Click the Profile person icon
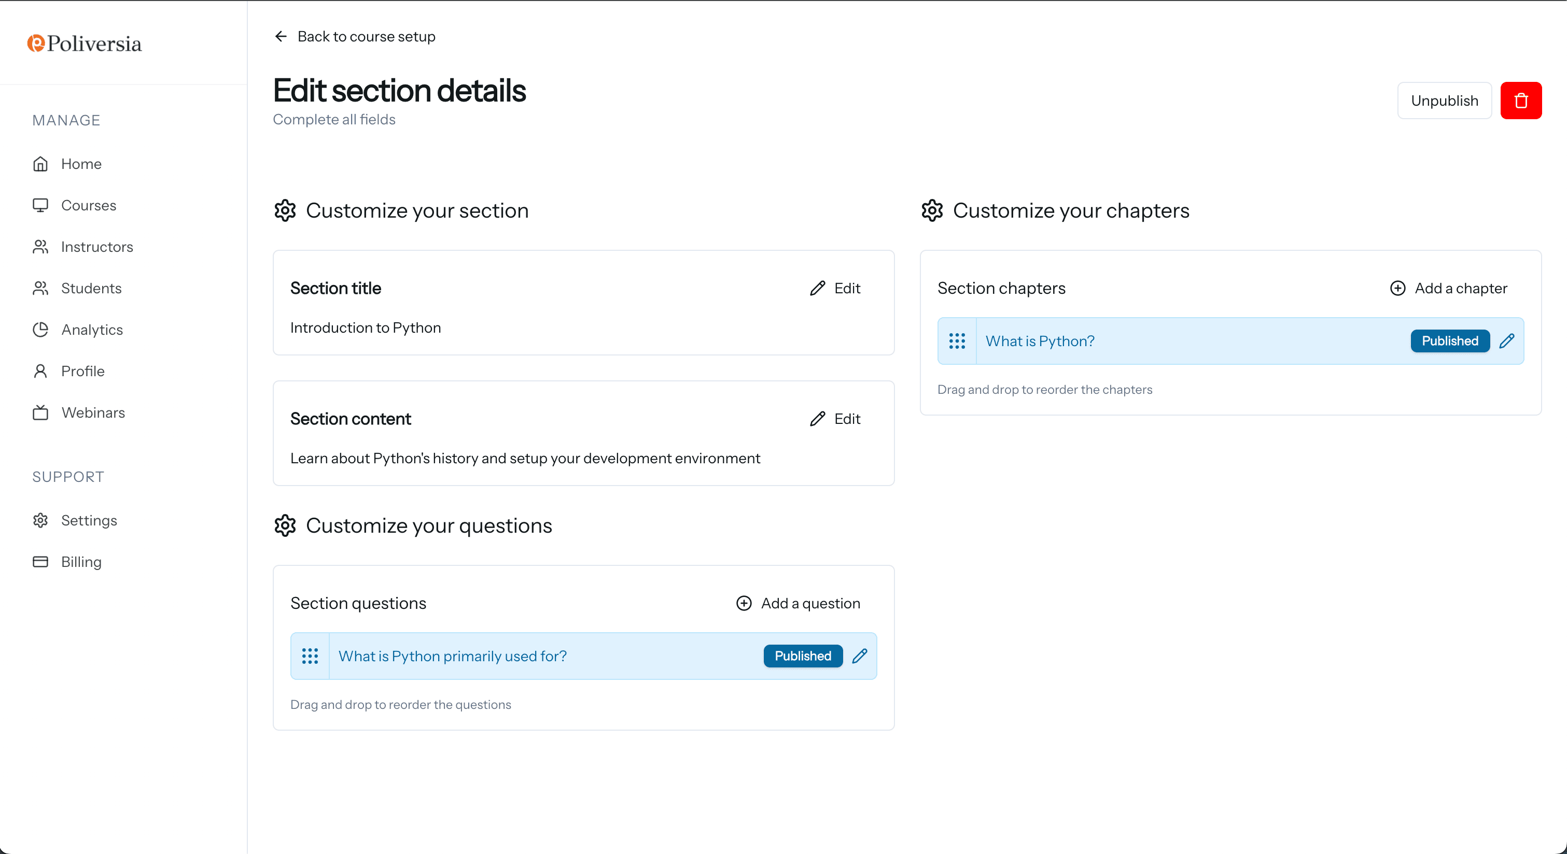Viewport: 1567px width, 854px height. coord(40,371)
